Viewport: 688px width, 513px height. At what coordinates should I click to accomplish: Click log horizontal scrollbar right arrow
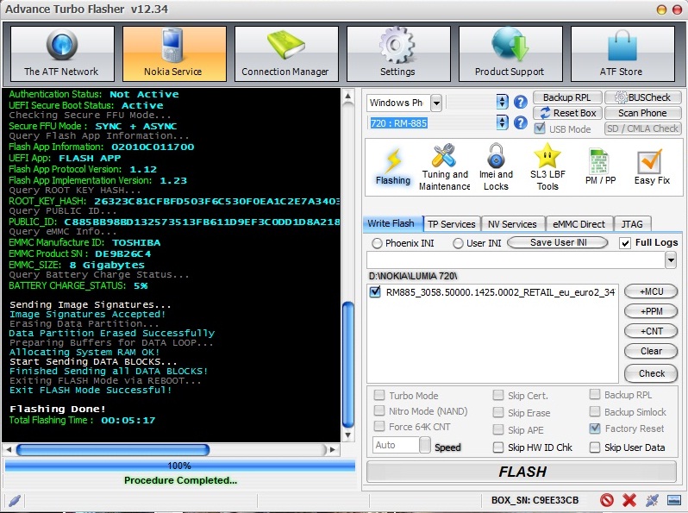333,449
